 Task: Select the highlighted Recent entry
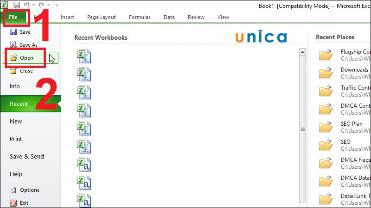(x=31, y=104)
